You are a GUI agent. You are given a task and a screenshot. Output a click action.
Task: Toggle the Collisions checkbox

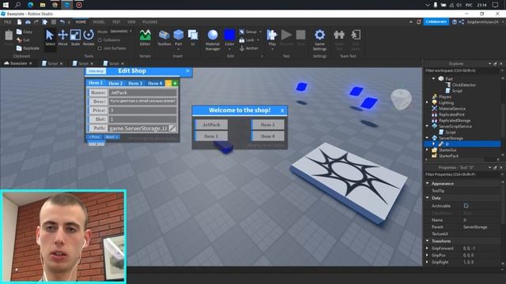click(100, 40)
